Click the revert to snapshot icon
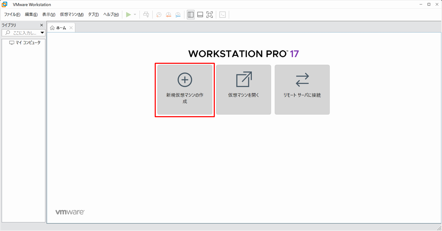 (168, 14)
